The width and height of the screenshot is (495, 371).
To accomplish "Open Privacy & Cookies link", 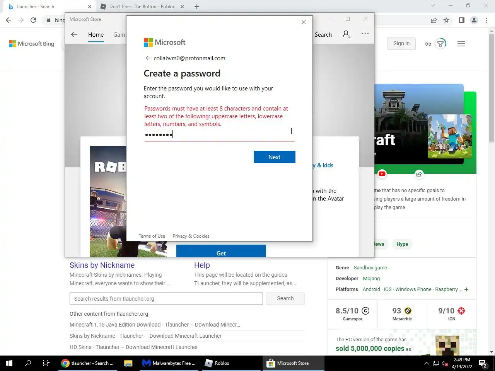I will (191, 236).
